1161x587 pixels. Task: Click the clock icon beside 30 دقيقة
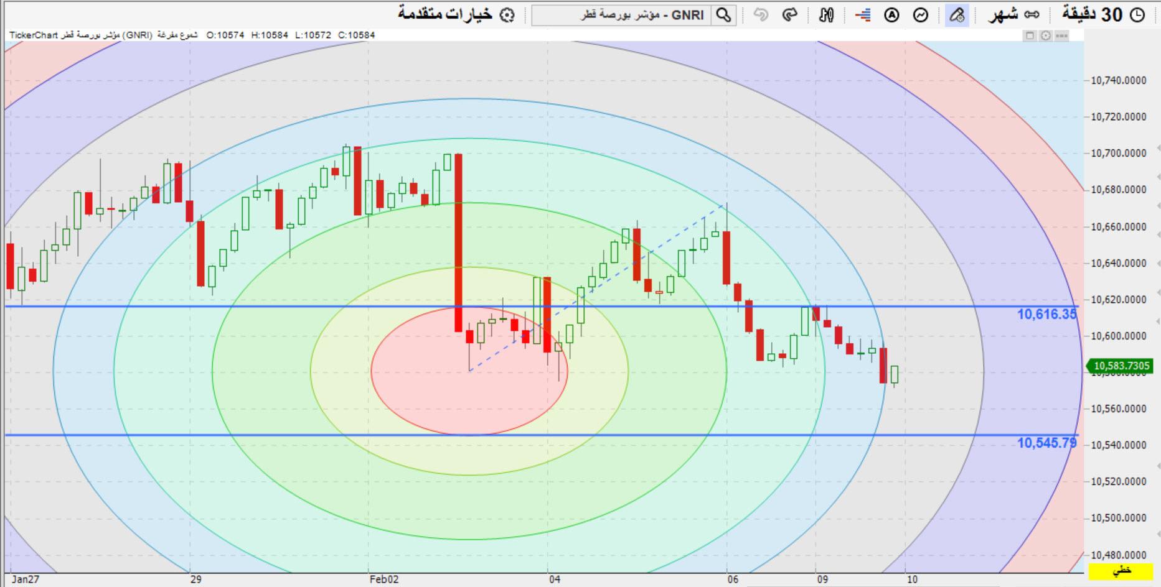pos(1137,15)
